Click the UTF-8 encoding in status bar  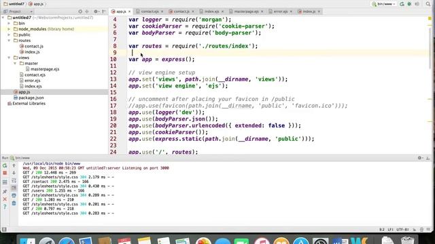pyautogui.click(x=402, y=230)
